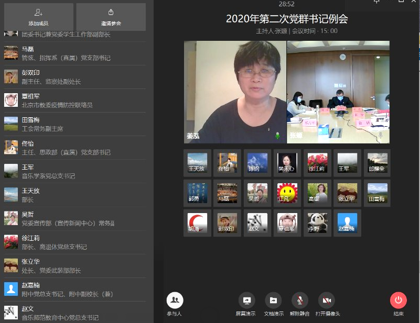Select 王军 in the member list

[75, 171]
